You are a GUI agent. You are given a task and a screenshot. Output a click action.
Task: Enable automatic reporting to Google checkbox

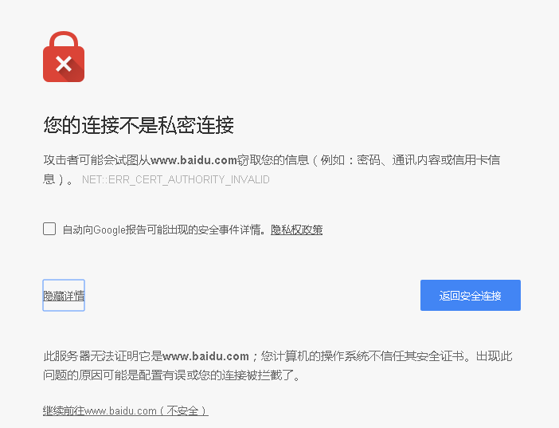click(49, 229)
